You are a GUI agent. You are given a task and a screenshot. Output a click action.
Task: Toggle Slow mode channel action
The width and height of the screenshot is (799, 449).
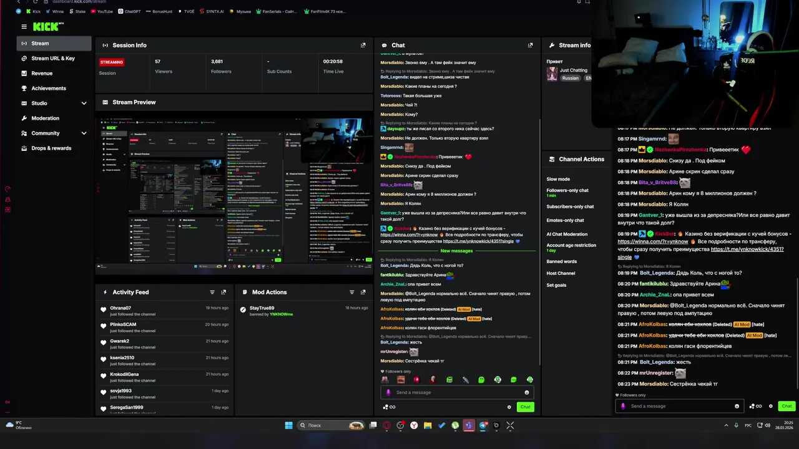[x=558, y=179]
